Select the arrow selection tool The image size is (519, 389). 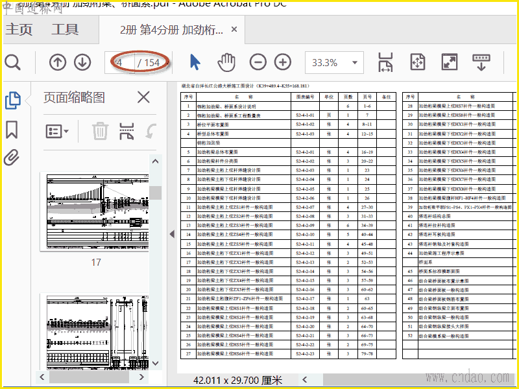(195, 62)
